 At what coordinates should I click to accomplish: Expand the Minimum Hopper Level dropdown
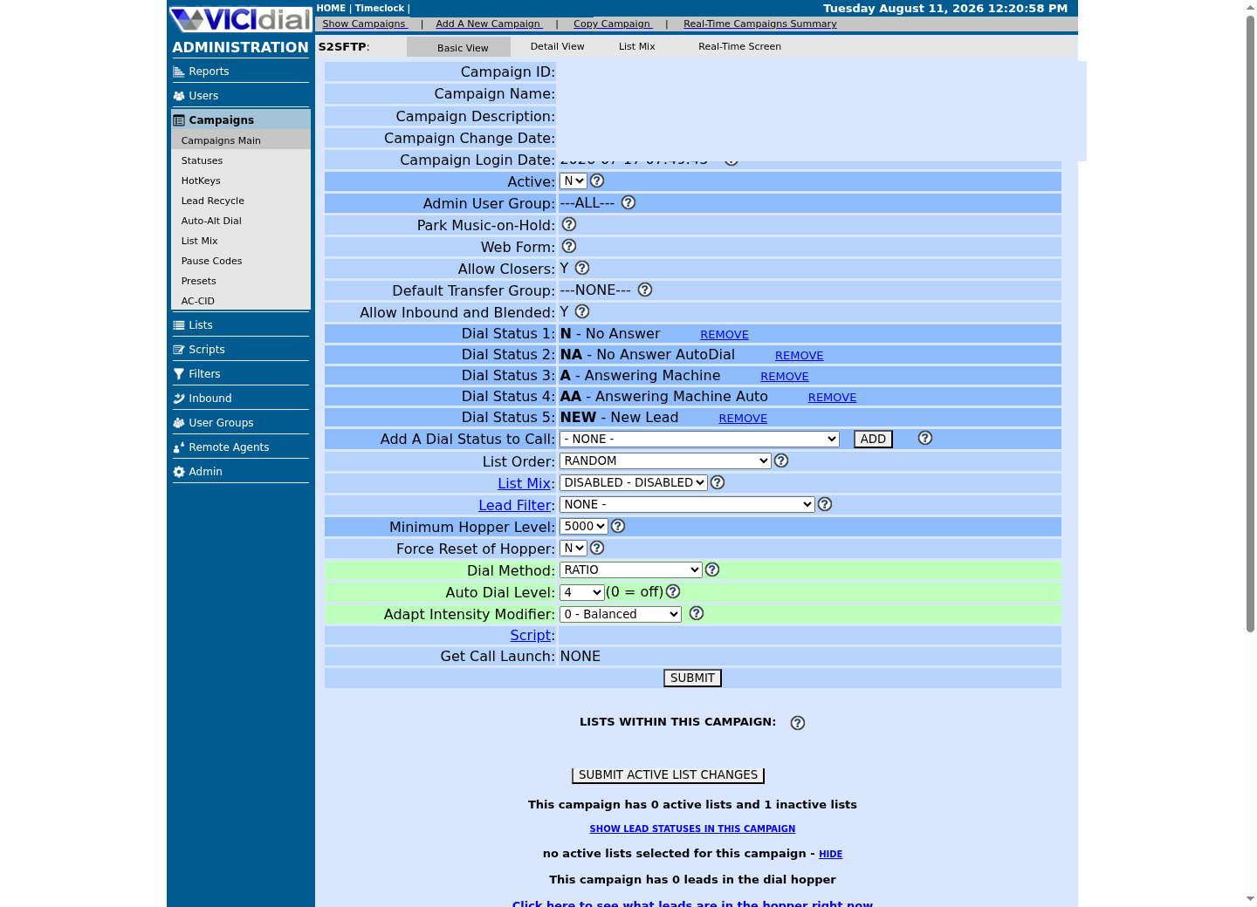[584, 526]
